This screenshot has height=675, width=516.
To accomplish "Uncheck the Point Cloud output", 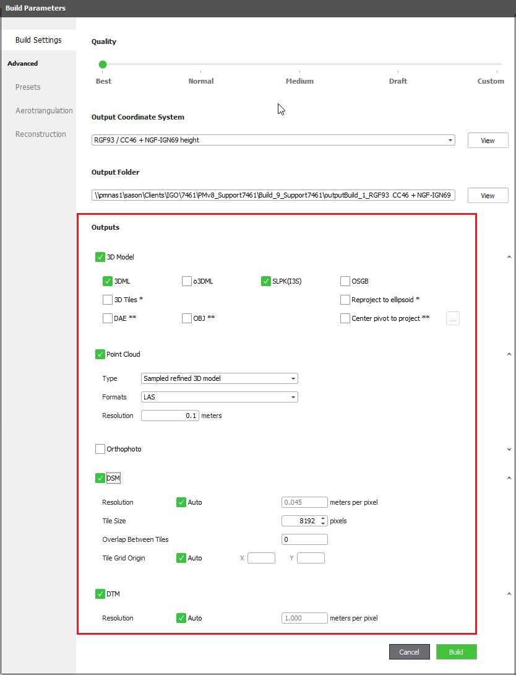I will 100,354.
